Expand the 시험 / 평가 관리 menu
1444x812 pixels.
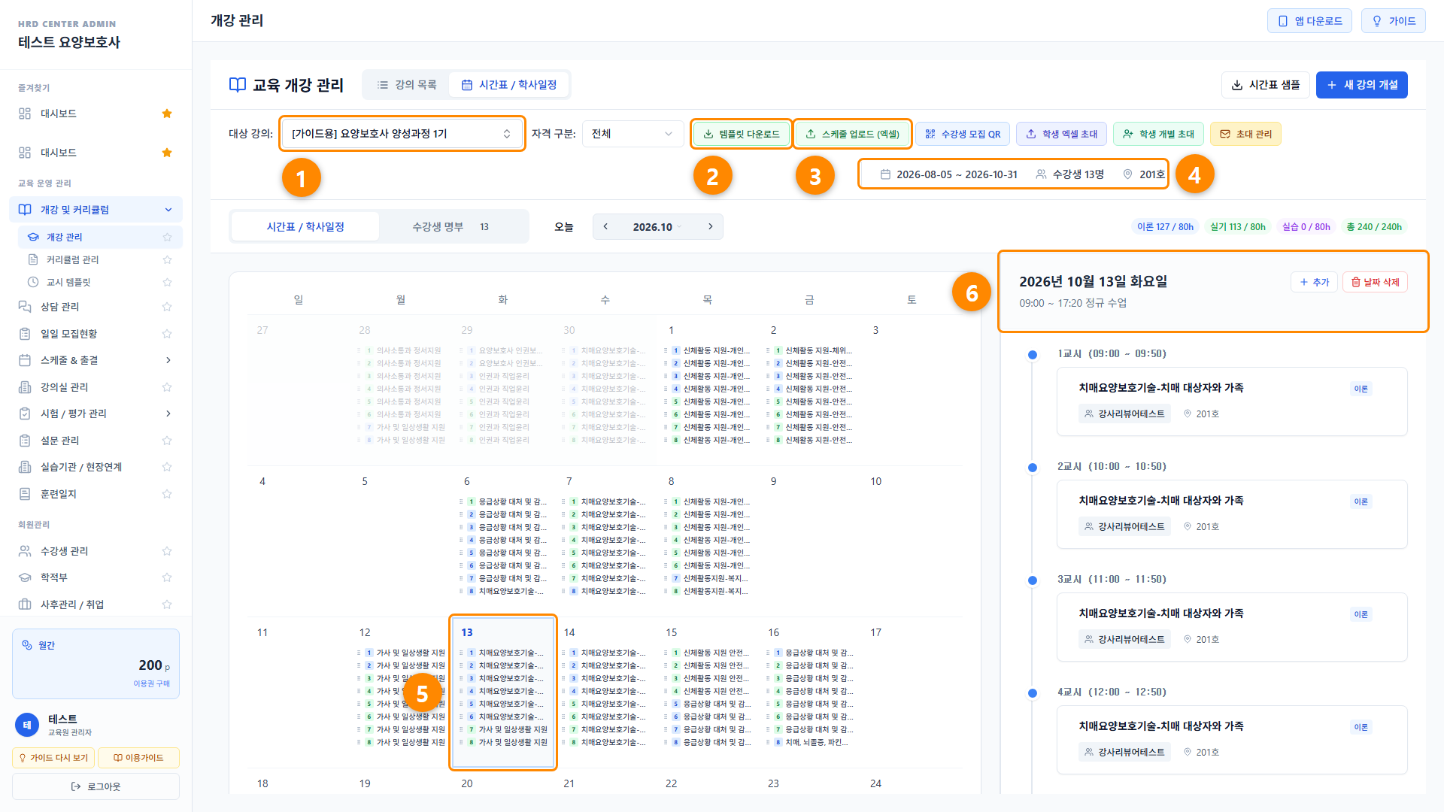pos(96,414)
